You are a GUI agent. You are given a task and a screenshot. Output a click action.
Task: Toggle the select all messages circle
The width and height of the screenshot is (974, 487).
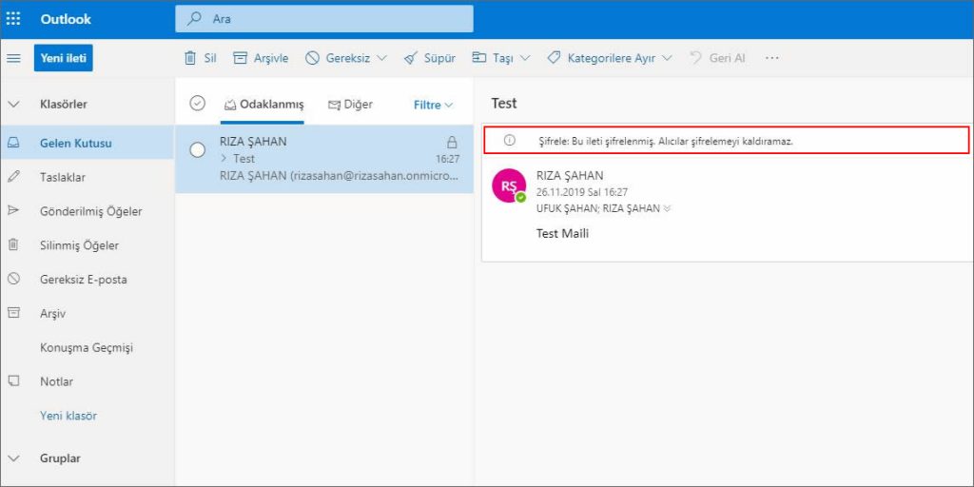[197, 104]
